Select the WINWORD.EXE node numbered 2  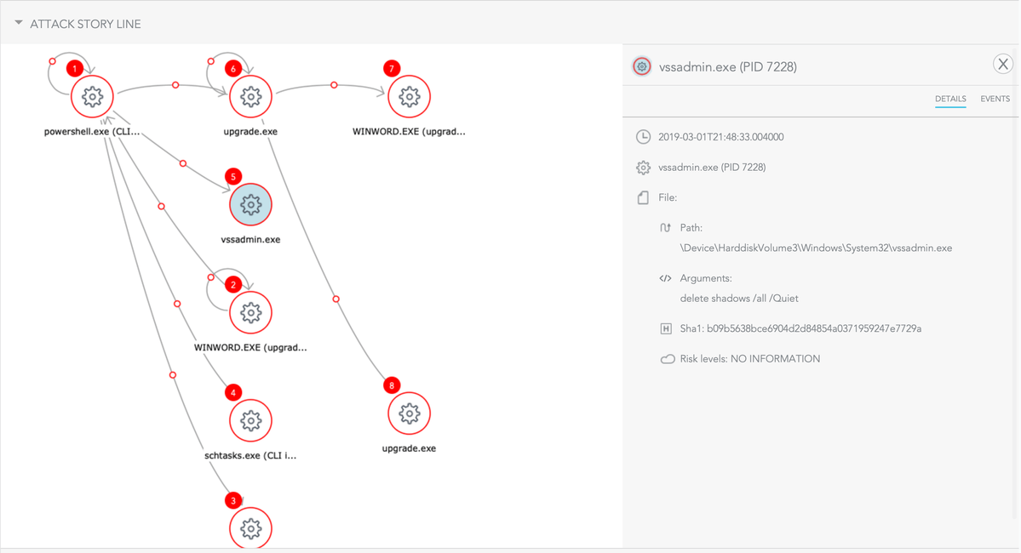point(250,313)
